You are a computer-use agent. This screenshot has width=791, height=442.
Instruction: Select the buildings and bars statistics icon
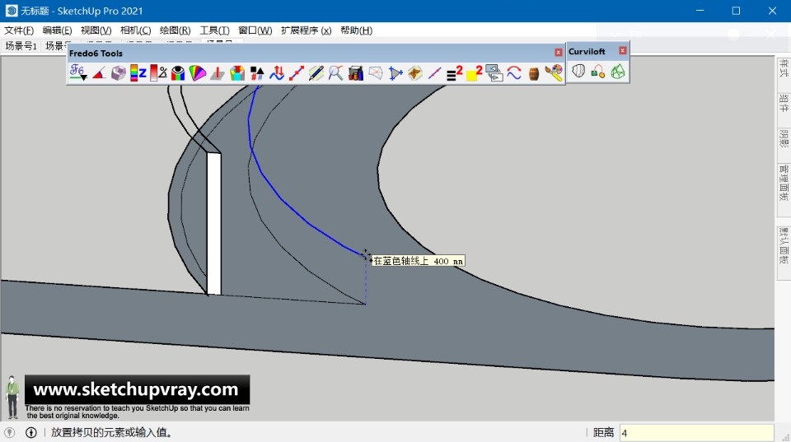[x=356, y=73]
